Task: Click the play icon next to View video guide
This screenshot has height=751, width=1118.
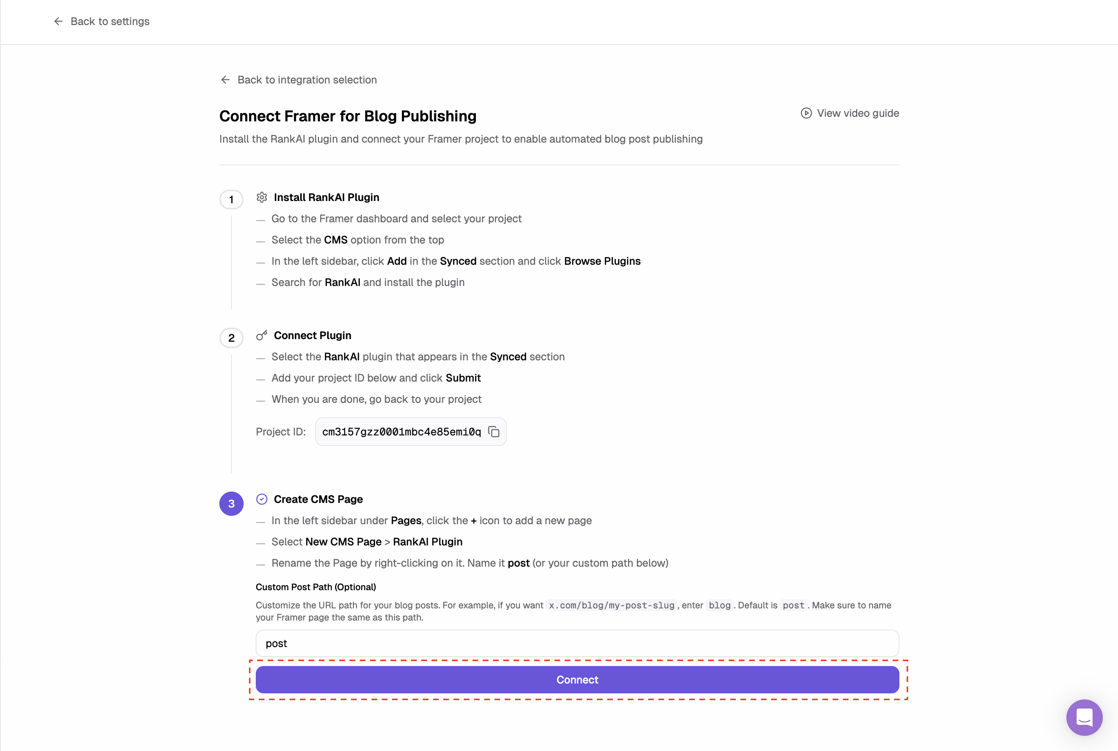Action: tap(806, 113)
